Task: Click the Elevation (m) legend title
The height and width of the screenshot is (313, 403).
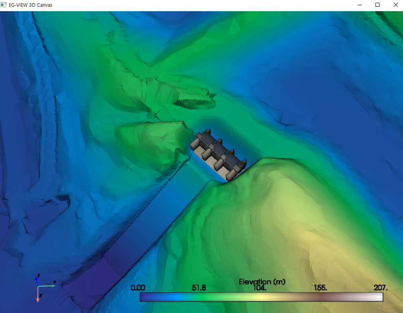Action: coord(262,282)
